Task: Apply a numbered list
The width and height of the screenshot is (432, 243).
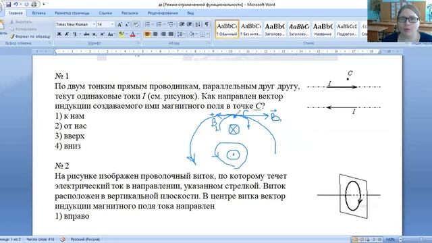Action: click(159, 24)
